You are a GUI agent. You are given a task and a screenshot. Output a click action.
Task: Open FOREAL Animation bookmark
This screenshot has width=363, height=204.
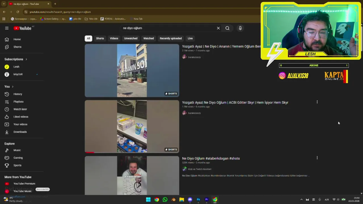113,19
